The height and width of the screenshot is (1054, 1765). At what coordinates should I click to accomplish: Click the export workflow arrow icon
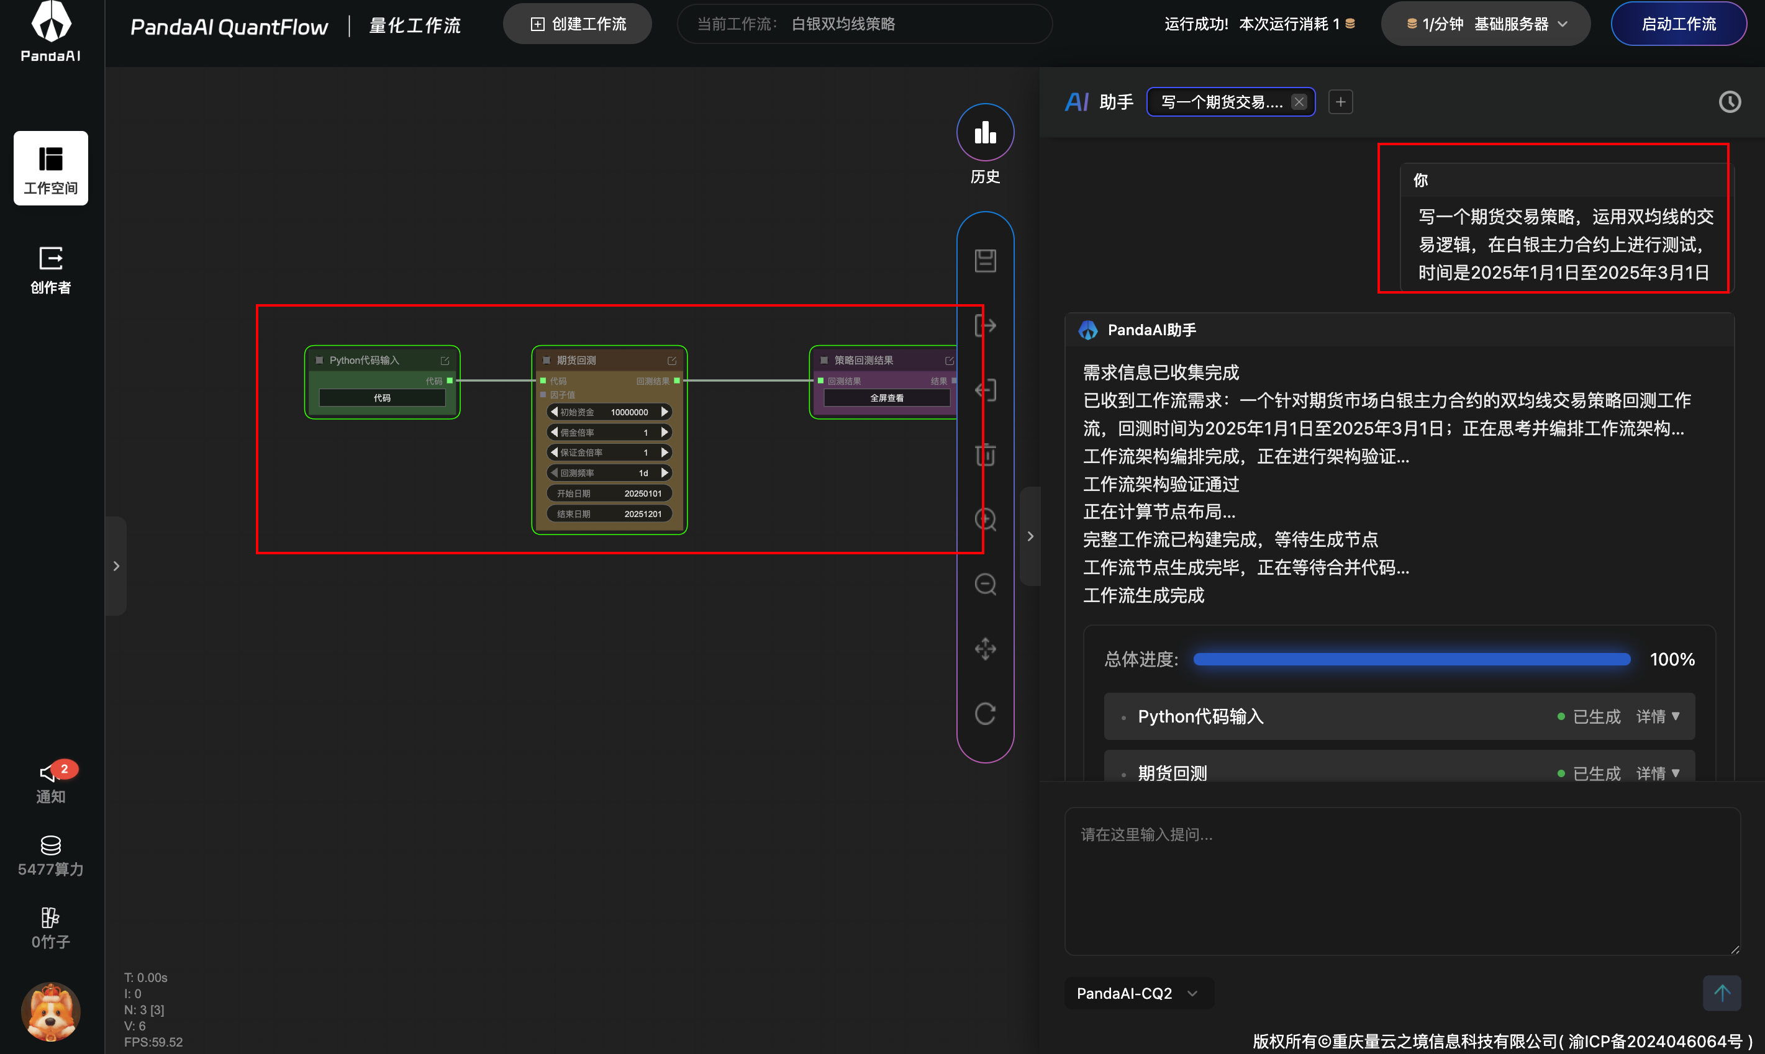click(x=985, y=325)
